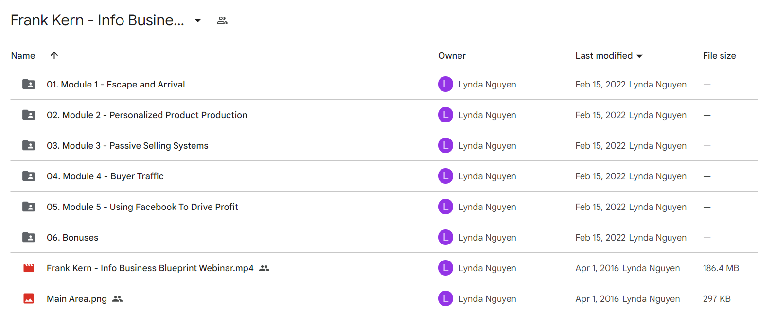This screenshot has width=758, height=331.
Task: Click owner avatar in Module 5 row
Action: tap(445, 207)
